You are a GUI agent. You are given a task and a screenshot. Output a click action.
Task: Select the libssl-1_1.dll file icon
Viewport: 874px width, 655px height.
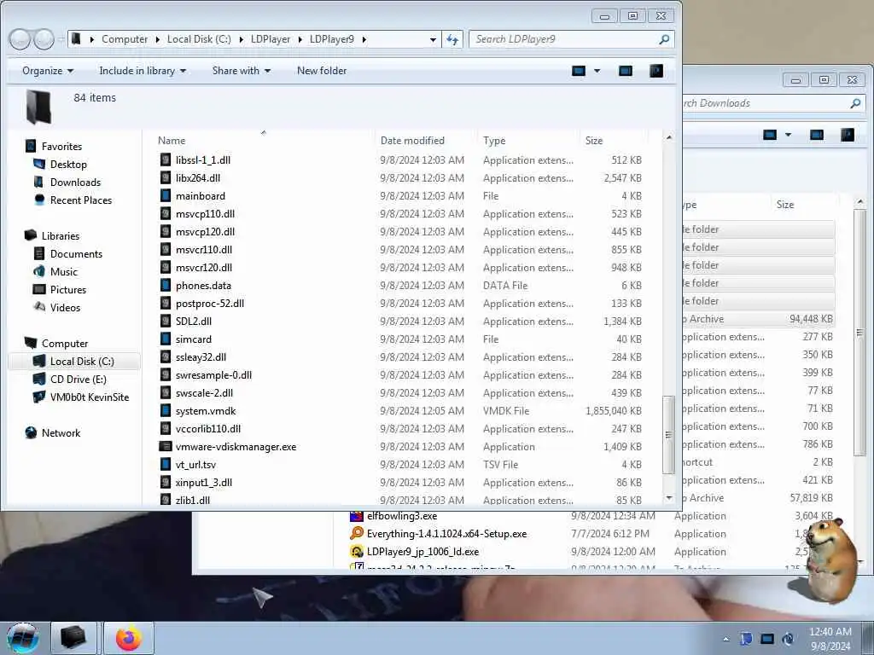click(x=166, y=159)
